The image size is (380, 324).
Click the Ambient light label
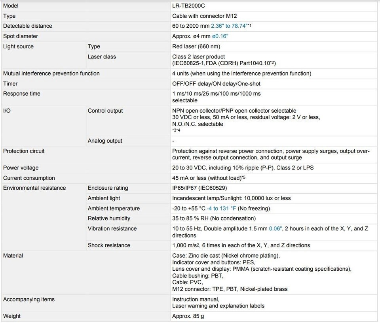[x=104, y=198]
